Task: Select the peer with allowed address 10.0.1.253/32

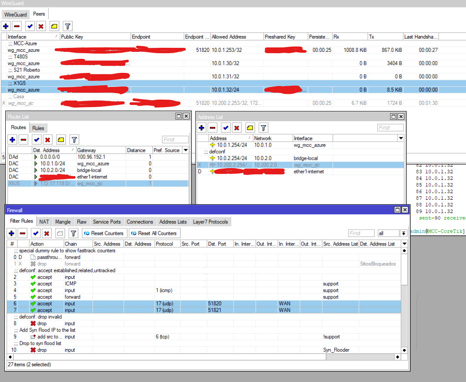Action: [x=233, y=50]
